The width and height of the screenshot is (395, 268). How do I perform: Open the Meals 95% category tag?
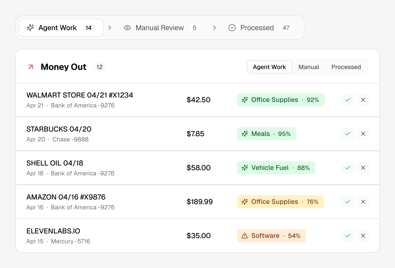[266, 134]
